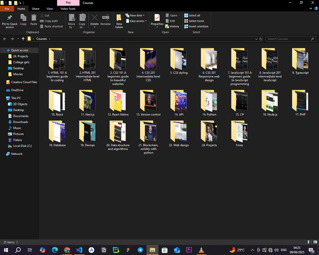Click the Search Courses box

291,39
